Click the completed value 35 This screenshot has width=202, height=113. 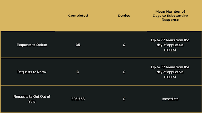click(x=78, y=45)
